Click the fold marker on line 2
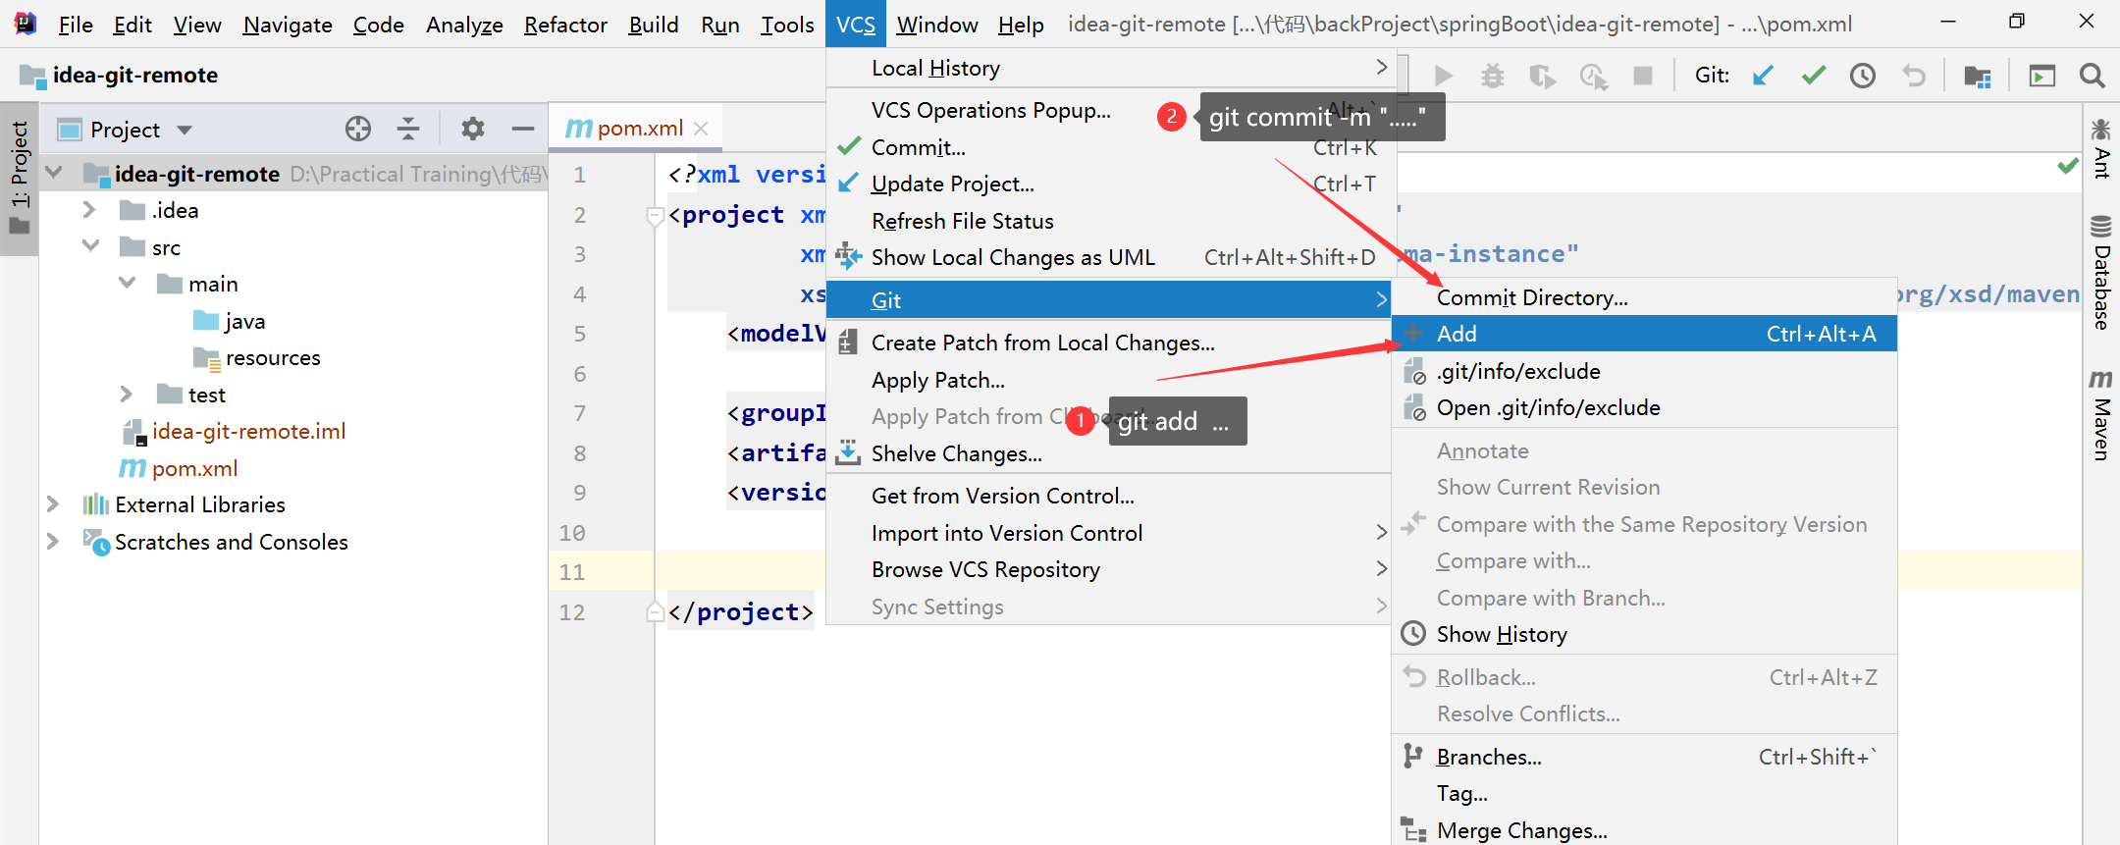Image resolution: width=2120 pixels, height=845 pixels. [655, 216]
